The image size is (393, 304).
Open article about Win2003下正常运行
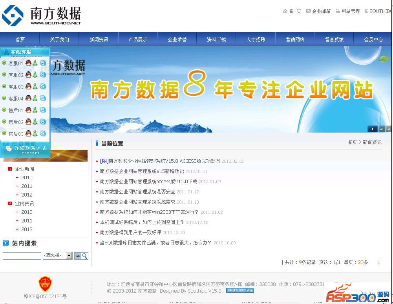coord(149,212)
